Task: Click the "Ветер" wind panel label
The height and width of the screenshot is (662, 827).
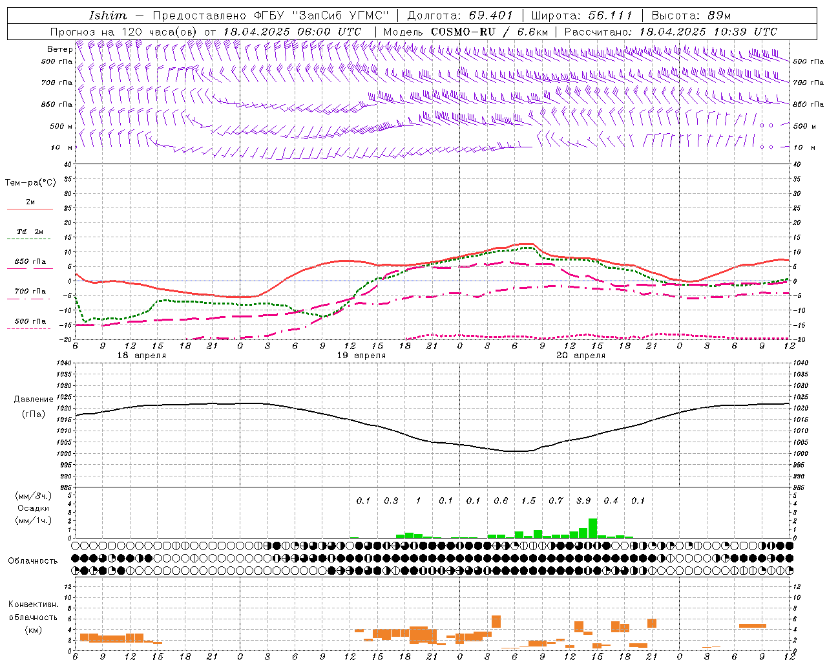Action: [x=60, y=49]
